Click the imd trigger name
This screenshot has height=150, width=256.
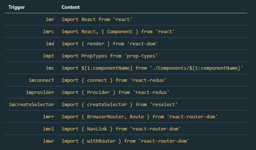tap(49, 44)
